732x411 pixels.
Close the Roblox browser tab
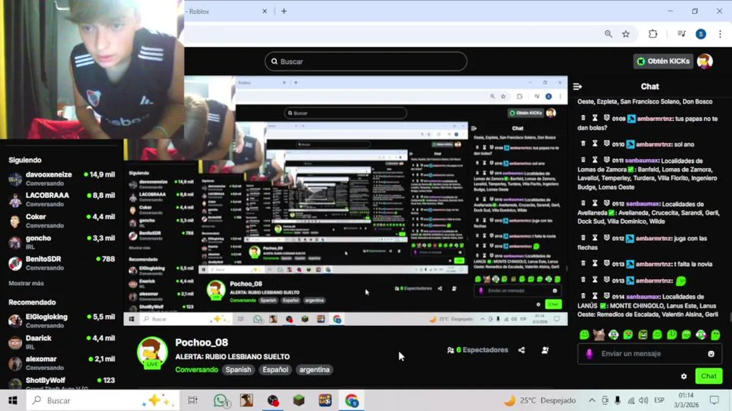pyautogui.click(x=265, y=11)
